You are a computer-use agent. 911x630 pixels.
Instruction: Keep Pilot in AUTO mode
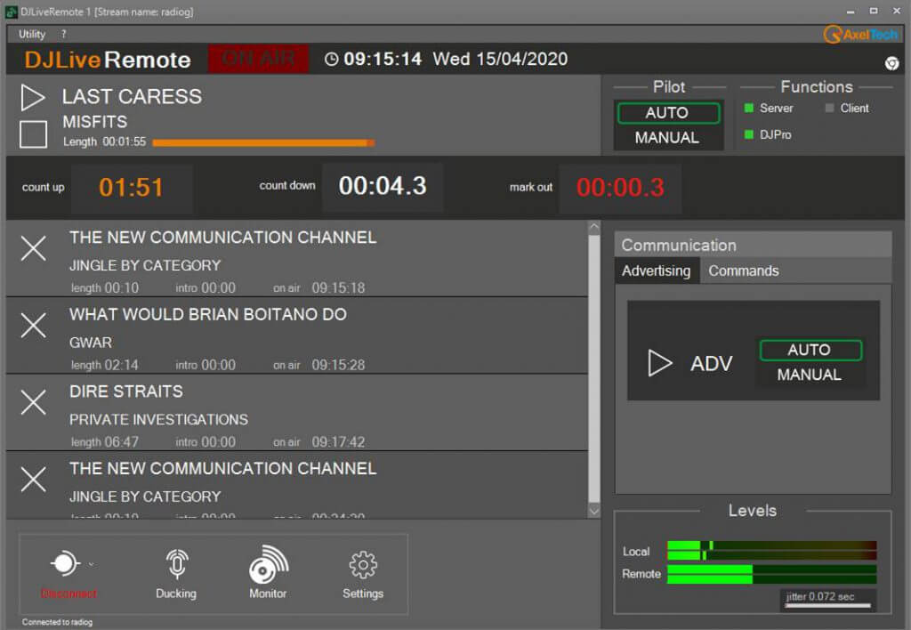tap(668, 112)
